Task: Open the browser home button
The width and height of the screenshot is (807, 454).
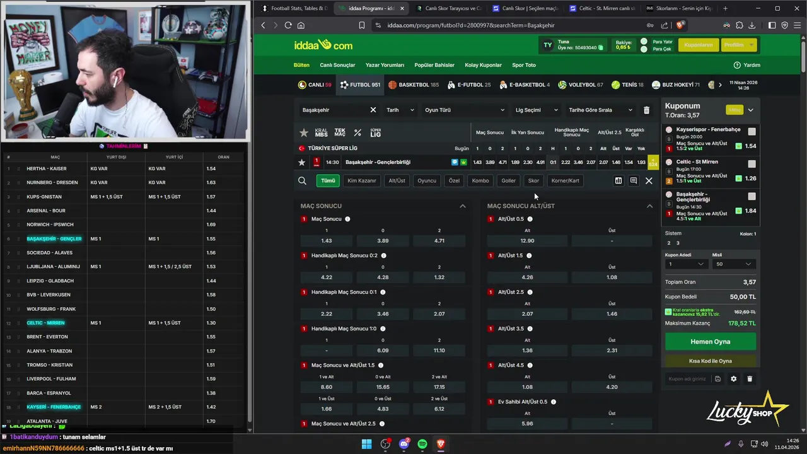Action: (301, 25)
